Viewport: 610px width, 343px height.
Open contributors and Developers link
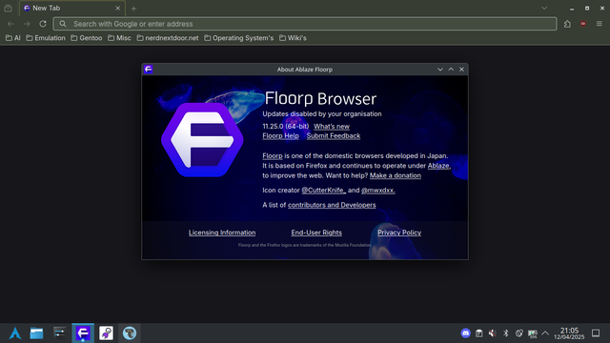coord(332,205)
